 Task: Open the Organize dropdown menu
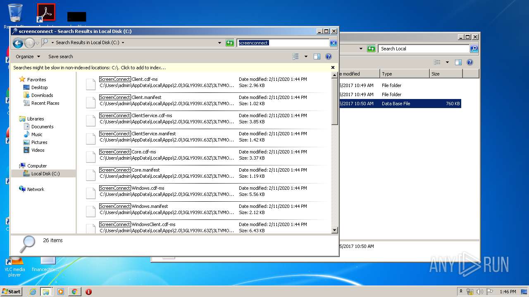(x=28, y=57)
